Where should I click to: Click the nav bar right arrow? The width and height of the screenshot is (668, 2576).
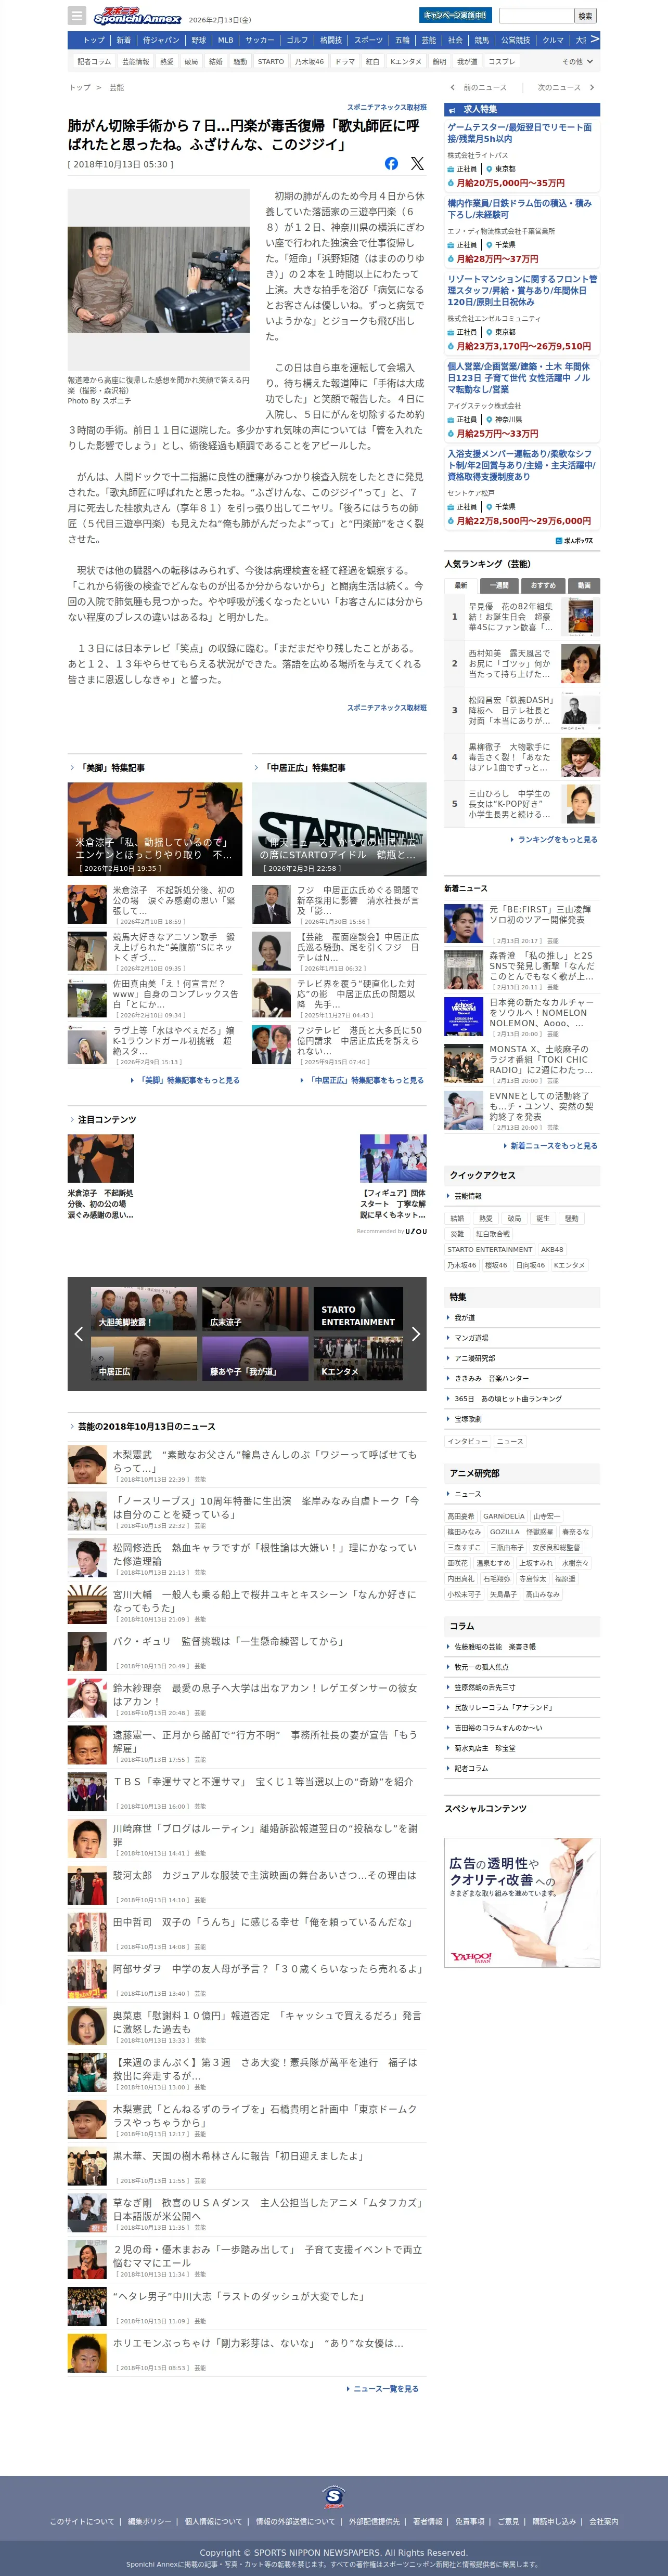tap(594, 40)
